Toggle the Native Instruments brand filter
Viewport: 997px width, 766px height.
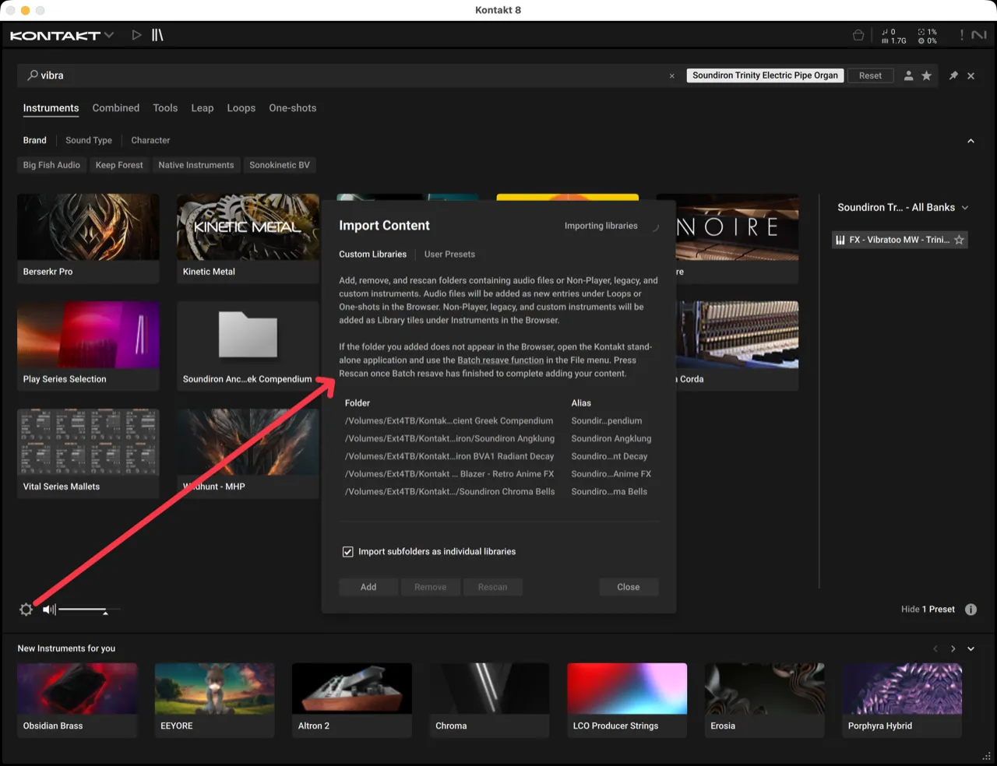(196, 165)
